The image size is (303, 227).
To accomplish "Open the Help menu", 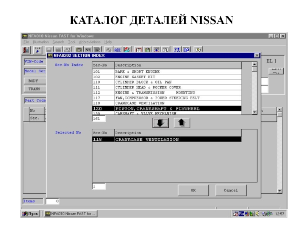I will pyautogui.click(x=108, y=42).
